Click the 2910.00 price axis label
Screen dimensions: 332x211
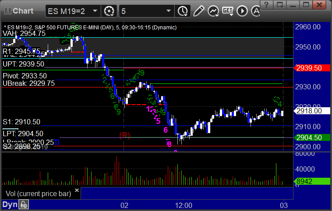pyautogui.click(x=308, y=127)
